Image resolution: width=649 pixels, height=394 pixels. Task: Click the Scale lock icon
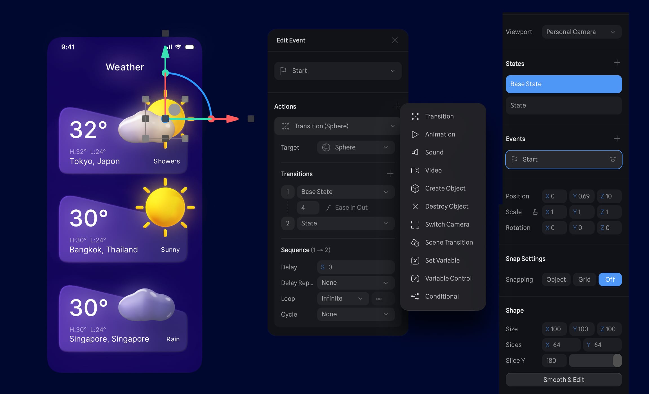[x=535, y=212]
